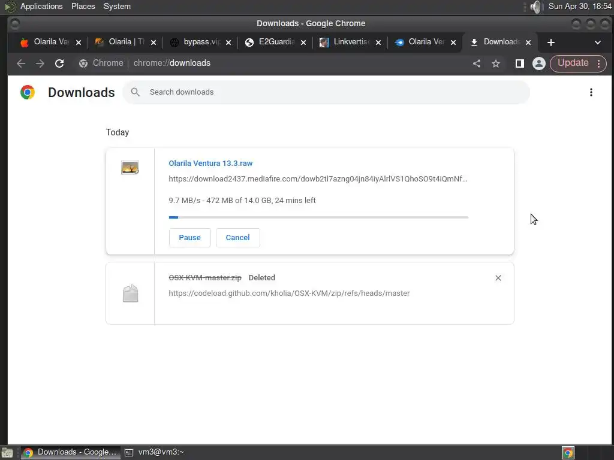Click the 'Deleted' status label
Image resolution: width=614 pixels, height=460 pixels.
pyautogui.click(x=262, y=278)
